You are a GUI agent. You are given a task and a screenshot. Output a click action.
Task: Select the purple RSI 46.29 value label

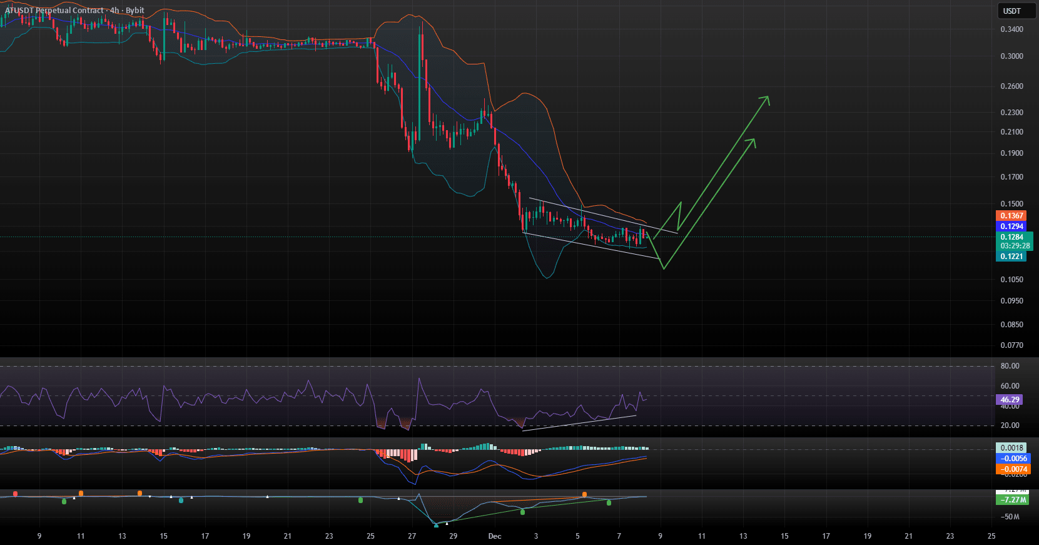click(x=1009, y=400)
